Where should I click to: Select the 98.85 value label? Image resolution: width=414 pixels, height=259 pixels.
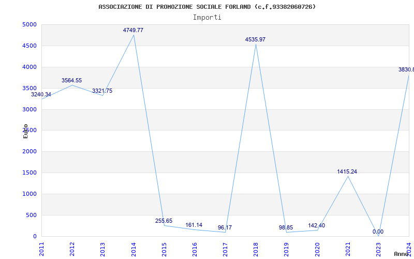[286, 227]
